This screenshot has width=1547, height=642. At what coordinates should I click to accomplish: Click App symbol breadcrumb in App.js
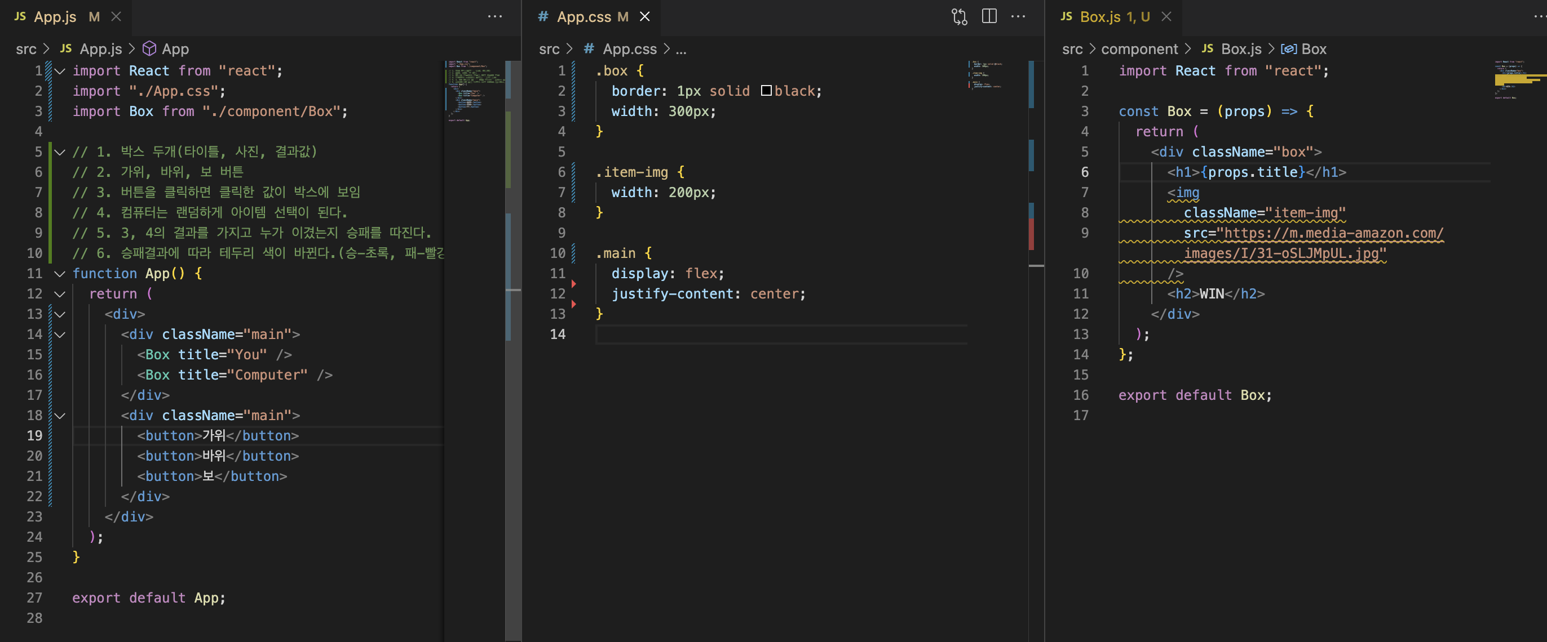tap(166, 48)
